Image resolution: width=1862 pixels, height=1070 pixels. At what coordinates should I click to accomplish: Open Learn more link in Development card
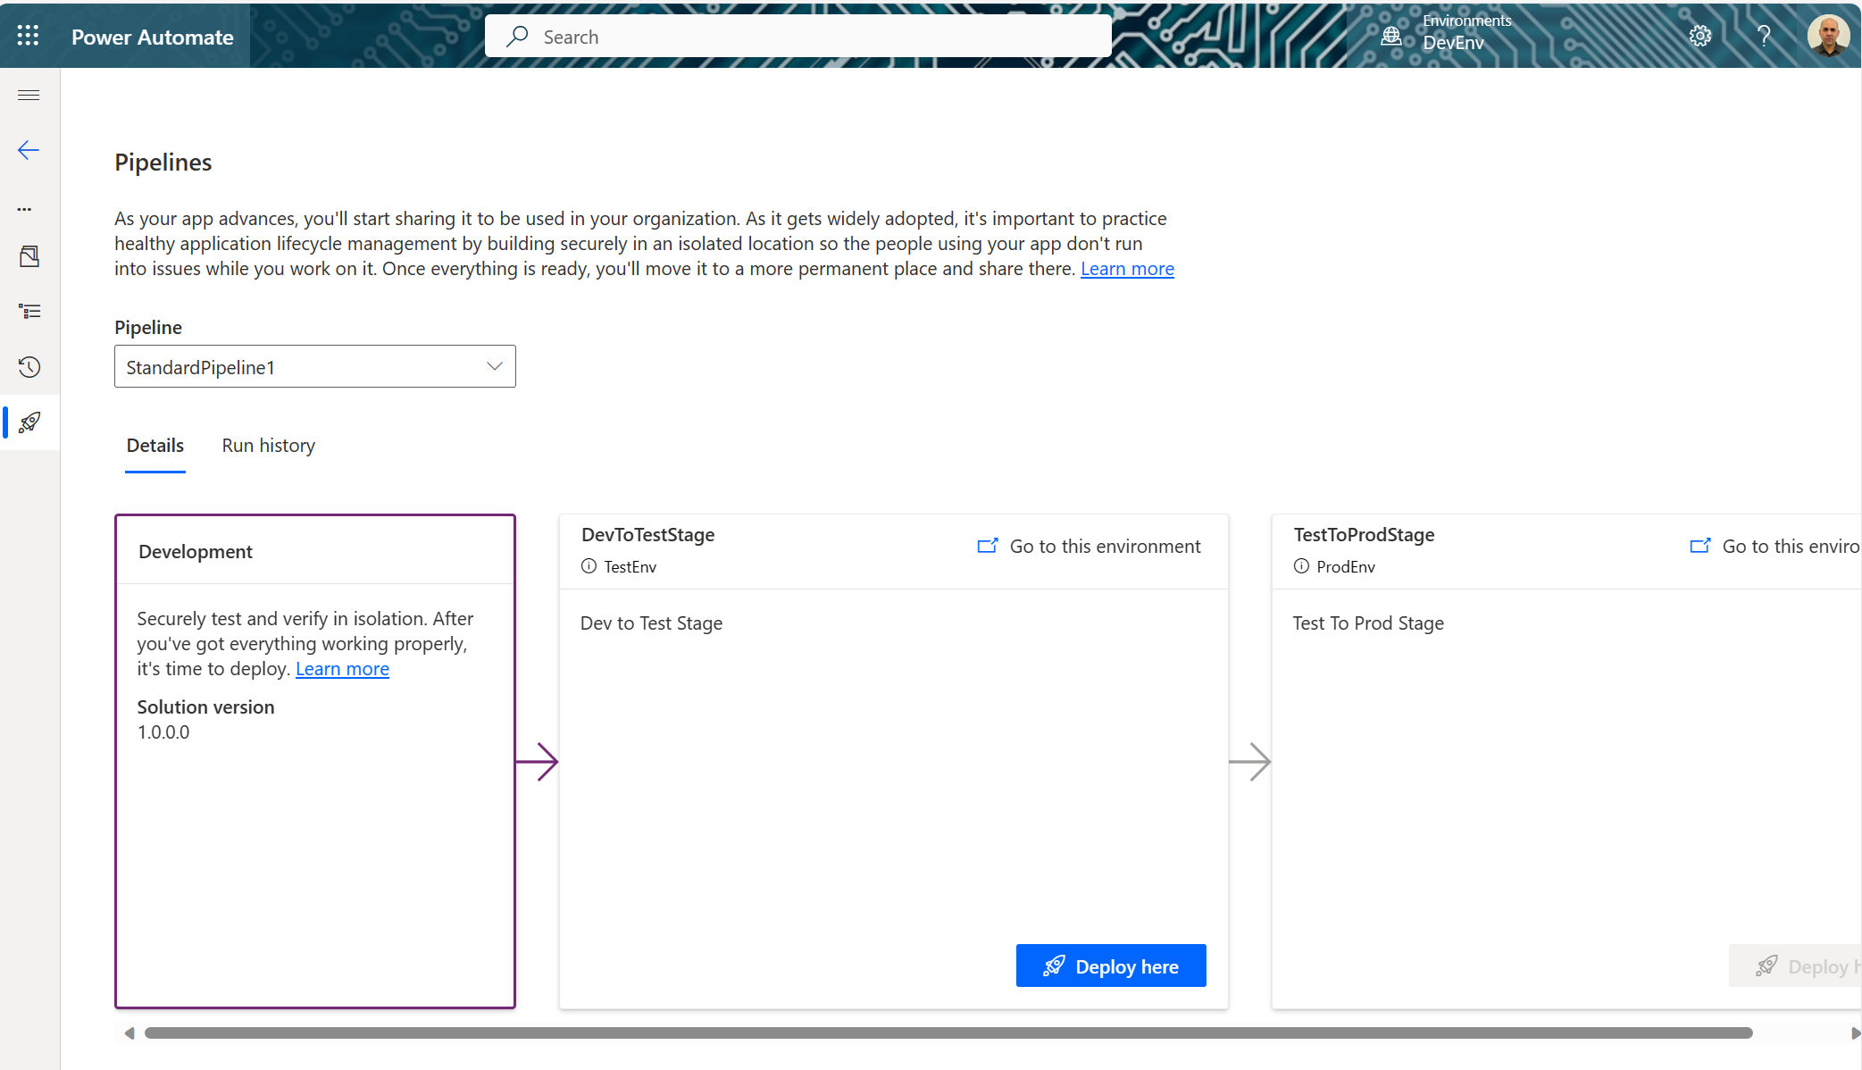(x=342, y=669)
